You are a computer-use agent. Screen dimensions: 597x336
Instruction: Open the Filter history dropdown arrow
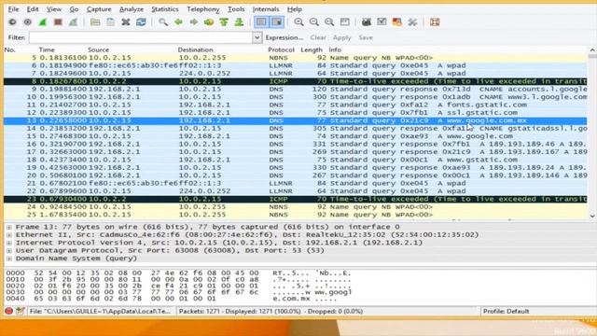[257, 37]
